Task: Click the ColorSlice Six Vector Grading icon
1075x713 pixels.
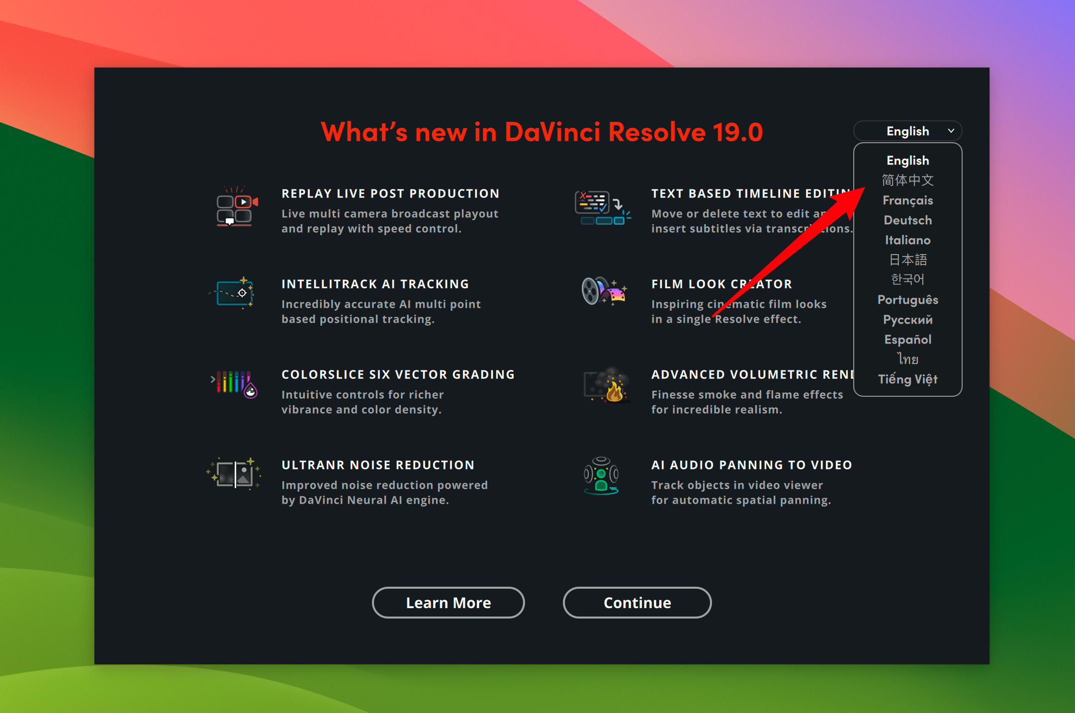Action: coord(235,384)
